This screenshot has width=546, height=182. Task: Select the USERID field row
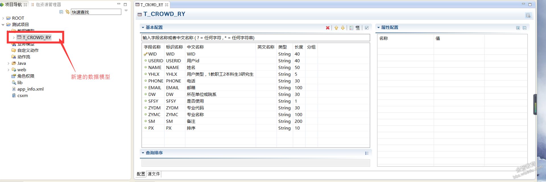click(x=156, y=61)
